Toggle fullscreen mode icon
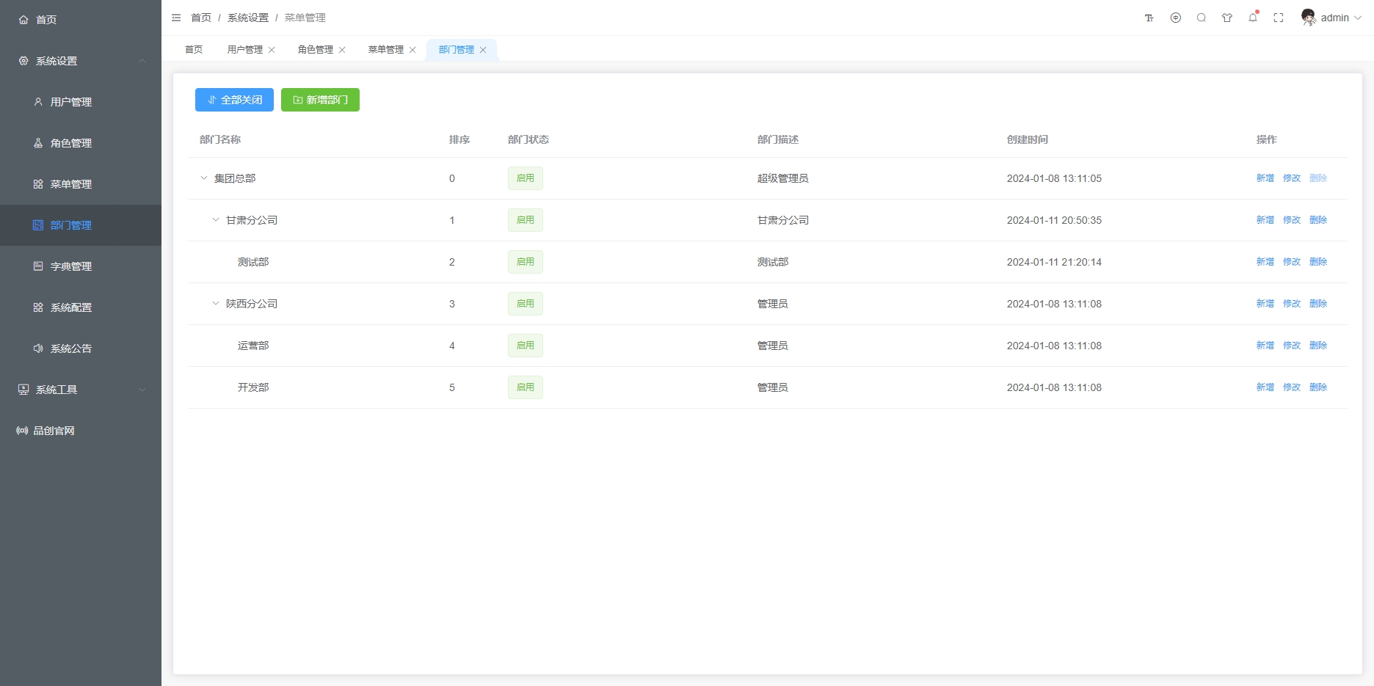The image size is (1374, 686). pos(1279,18)
